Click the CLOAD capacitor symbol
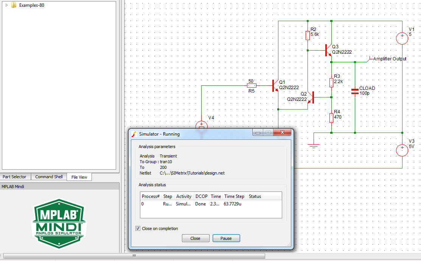Viewport: 421px width, 261px height. tap(355, 91)
